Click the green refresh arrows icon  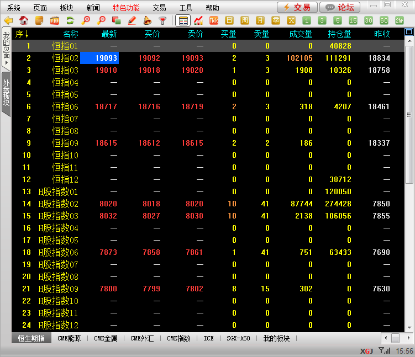(70, 21)
